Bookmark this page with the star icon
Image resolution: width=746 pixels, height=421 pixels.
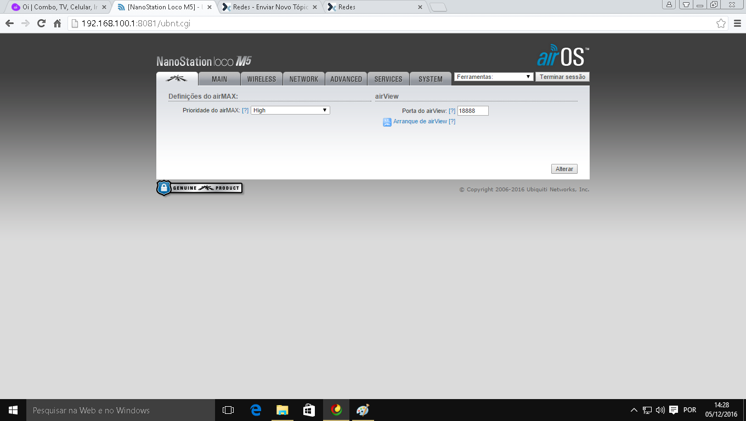coord(721,24)
